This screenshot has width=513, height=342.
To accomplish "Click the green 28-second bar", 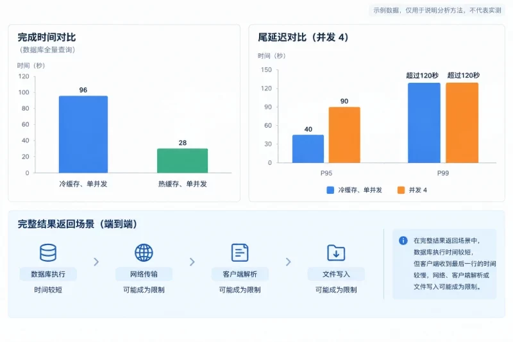I will click(x=183, y=160).
